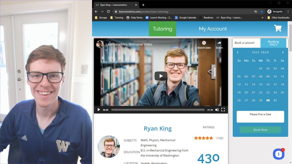The image size is (292, 164).
Task: Click the browser forward arrow
Action: (102, 11)
